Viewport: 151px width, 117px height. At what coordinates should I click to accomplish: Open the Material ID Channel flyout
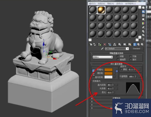[x=125, y=44]
